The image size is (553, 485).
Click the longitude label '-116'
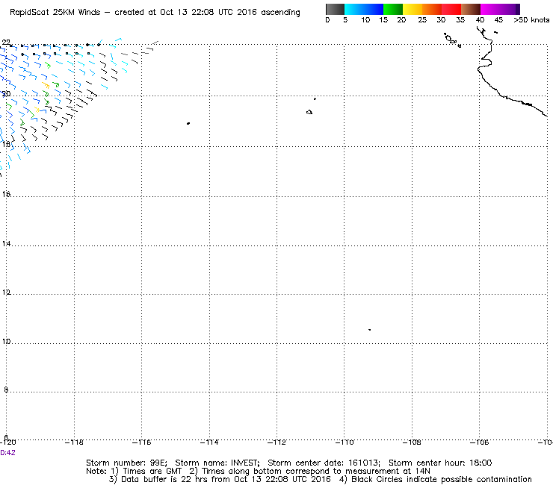point(141,442)
